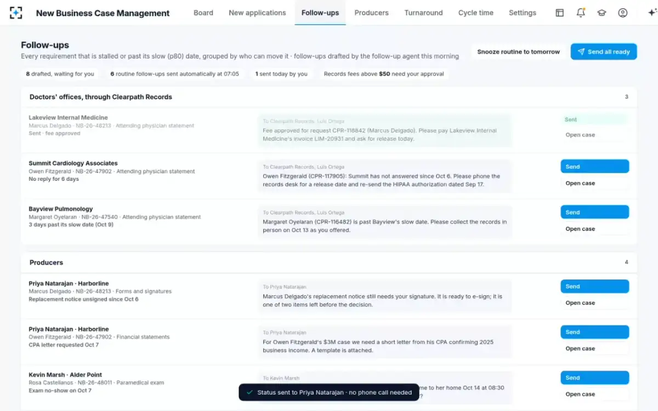This screenshot has width=658, height=411.
Task: Open the Turnaround tab
Action: point(423,13)
